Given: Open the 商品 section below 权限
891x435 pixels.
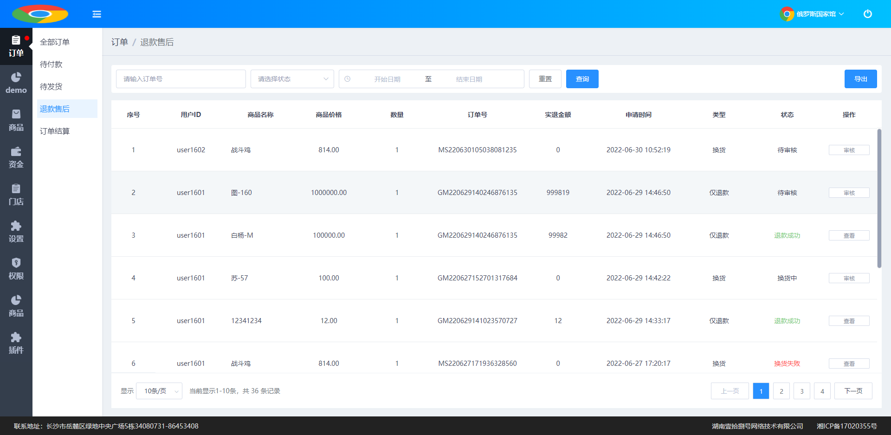Looking at the screenshot, I should 16,306.
